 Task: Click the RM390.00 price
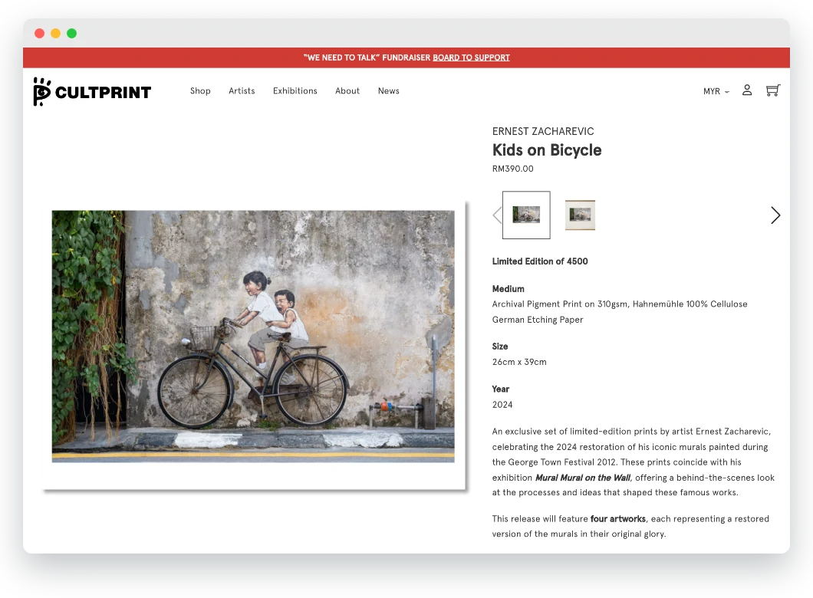pos(512,169)
